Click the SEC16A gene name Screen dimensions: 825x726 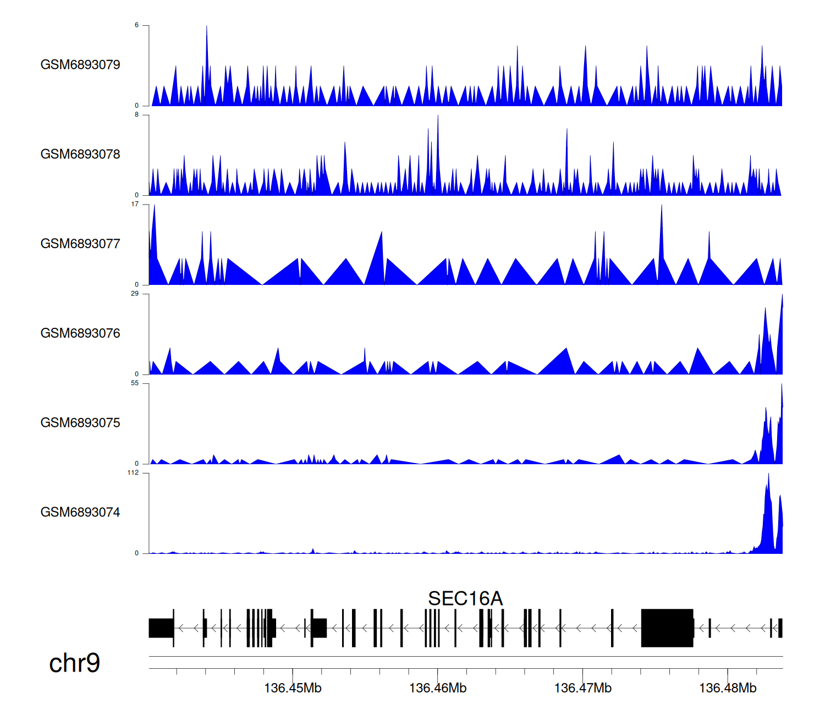465,598
